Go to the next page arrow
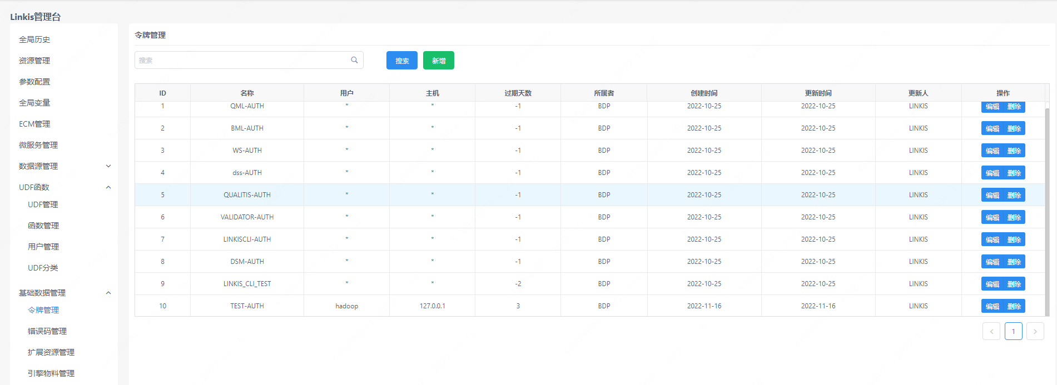This screenshot has width=1057, height=385. click(x=1035, y=331)
